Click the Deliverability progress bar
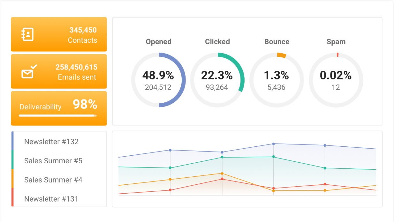This screenshot has width=394, height=222. tap(59, 115)
